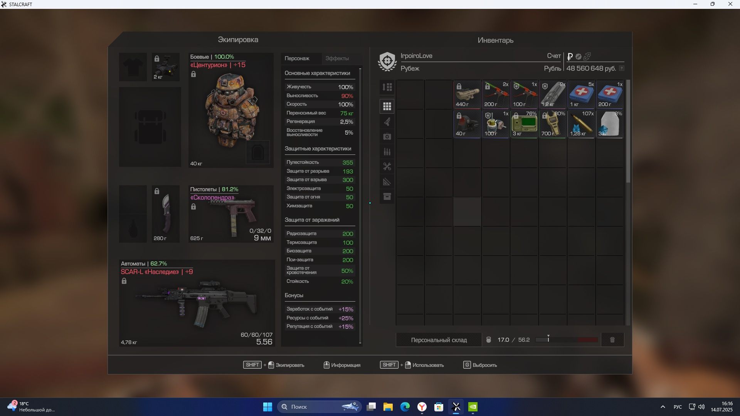Open the Windows Start menu
Image resolution: width=740 pixels, height=416 pixels.
[x=267, y=407]
